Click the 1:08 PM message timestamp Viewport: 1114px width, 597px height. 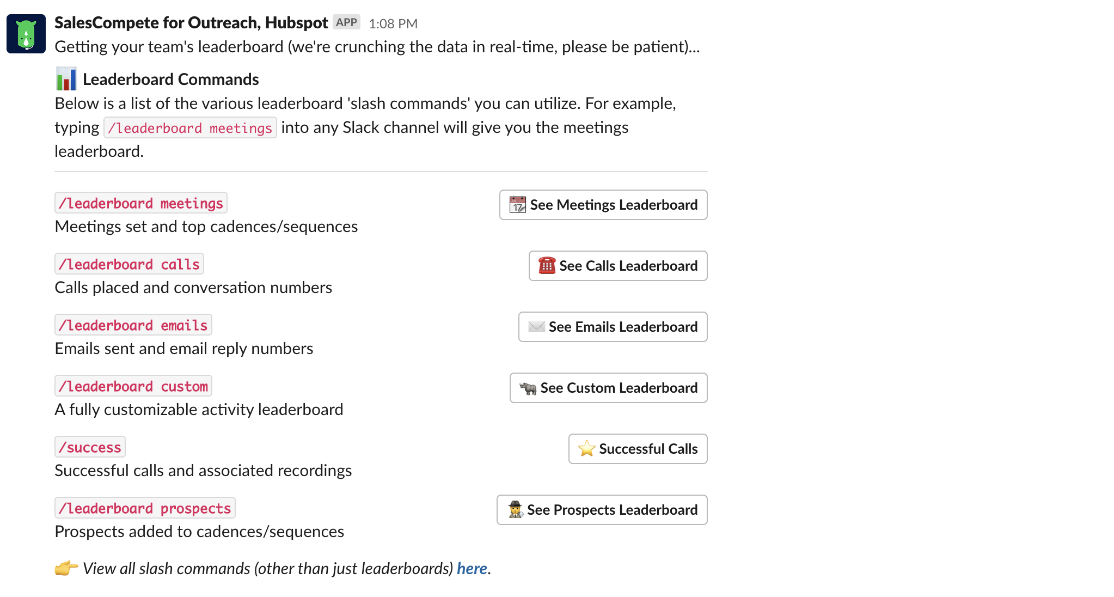click(x=393, y=23)
